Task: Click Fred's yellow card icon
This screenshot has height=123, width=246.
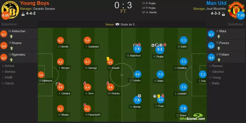Action: [159, 96]
